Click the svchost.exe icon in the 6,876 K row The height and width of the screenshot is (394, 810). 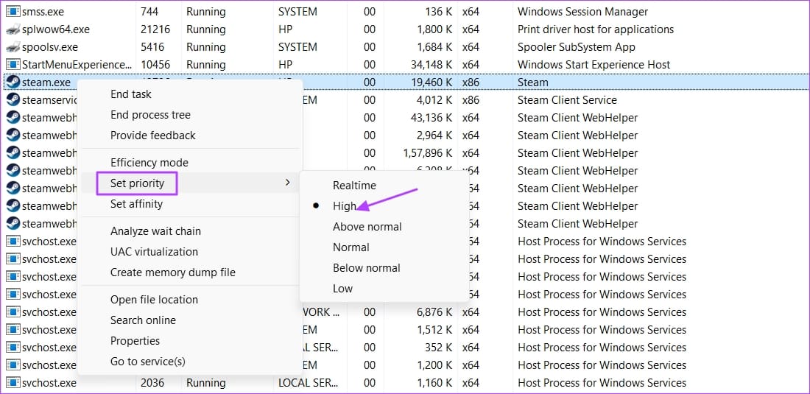[13, 312]
